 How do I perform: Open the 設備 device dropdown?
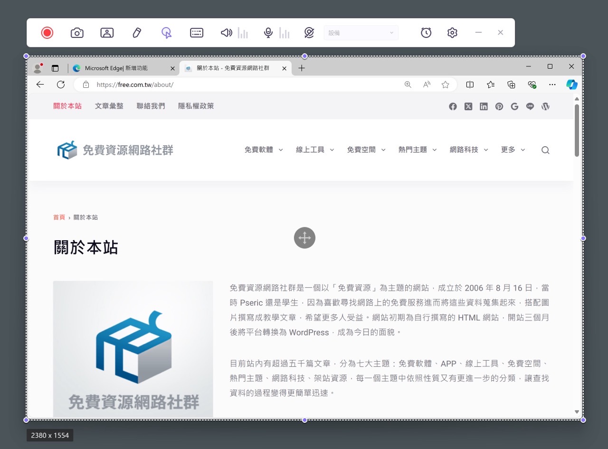click(361, 33)
